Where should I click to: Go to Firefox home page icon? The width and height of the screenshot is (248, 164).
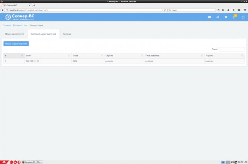point(234,10)
